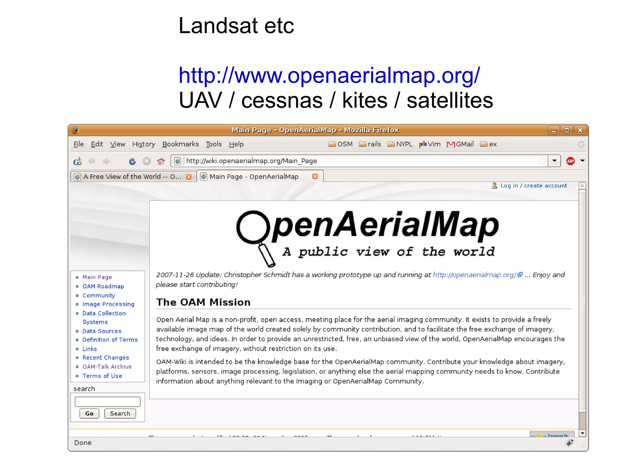The height and width of the screenshot is (474, 633).
Task: Open the Adblock Plus dropdown arrow
Action: 582,161
